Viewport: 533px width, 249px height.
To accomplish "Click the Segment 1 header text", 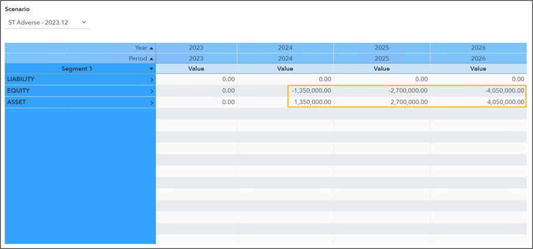I will coord(77,69).
